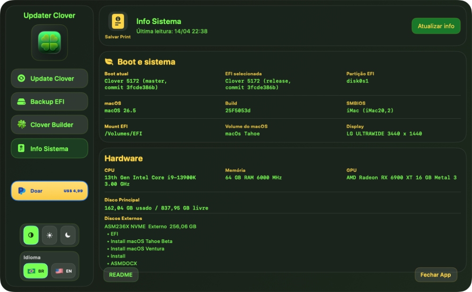Open the Clover Builder section
472x292 pixels.
pos(50,125)
